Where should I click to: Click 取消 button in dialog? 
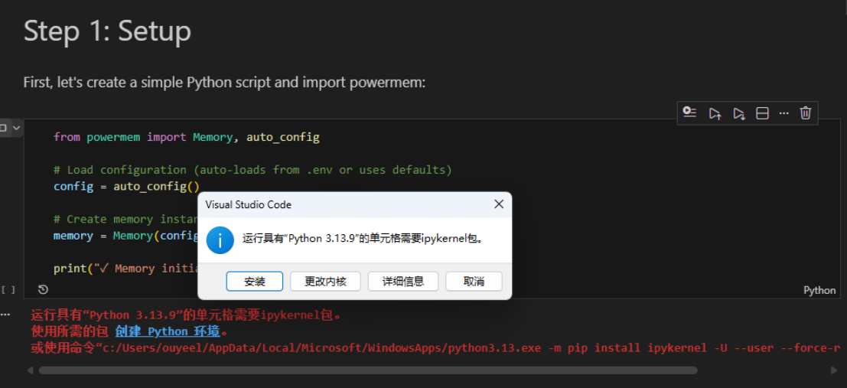tap(474, 281)
